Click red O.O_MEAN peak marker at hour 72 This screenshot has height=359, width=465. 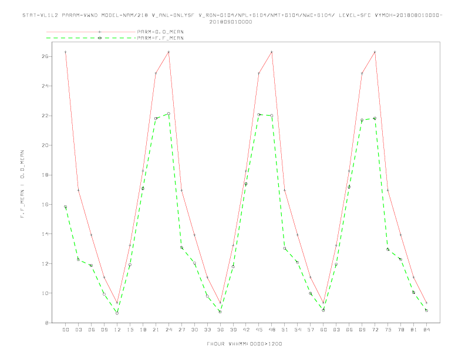click(x=375, y=52)
